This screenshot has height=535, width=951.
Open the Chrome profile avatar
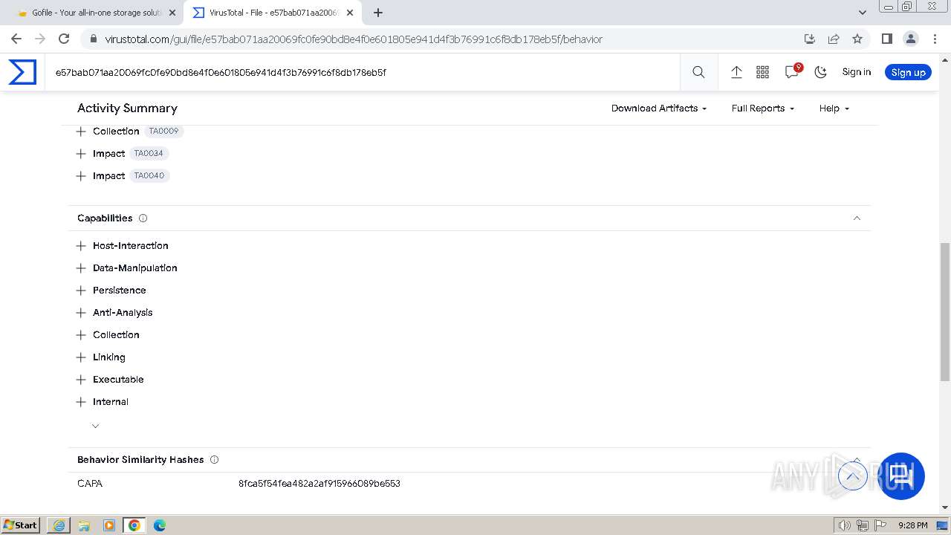[x=910, y=39]
